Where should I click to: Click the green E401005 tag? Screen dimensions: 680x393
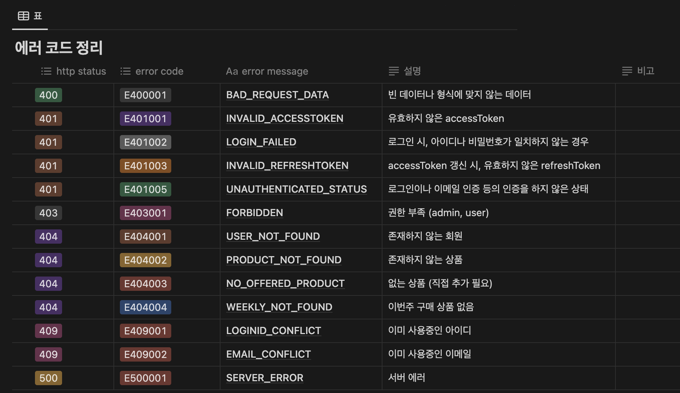(146, 189)
